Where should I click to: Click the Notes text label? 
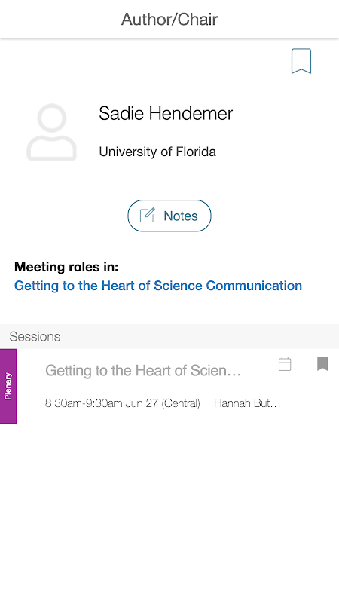(181, 216)
